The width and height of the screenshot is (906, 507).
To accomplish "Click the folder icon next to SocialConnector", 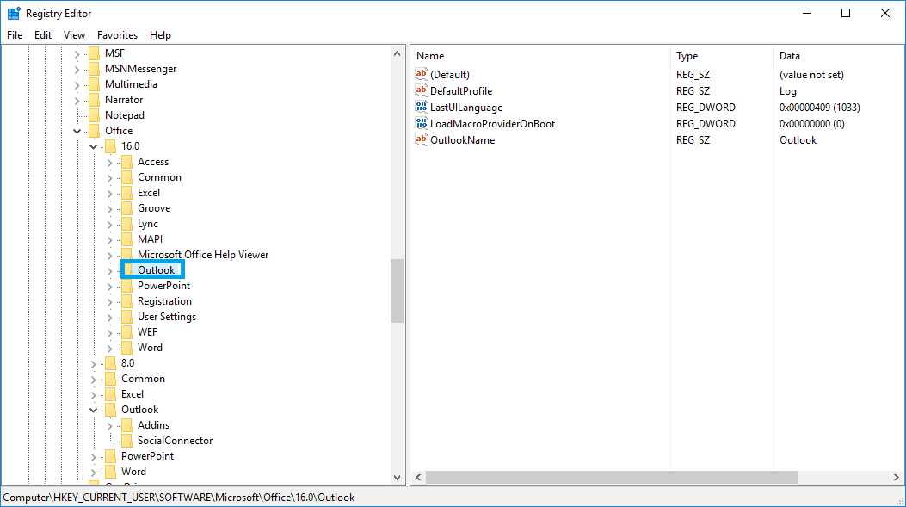I will [x=126, y=441].
